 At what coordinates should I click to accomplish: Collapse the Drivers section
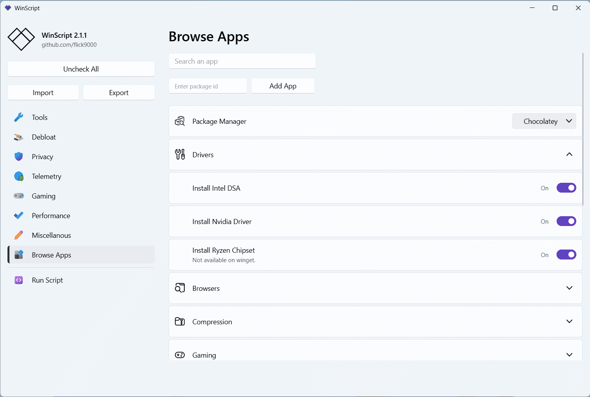[x=569, y=154]
